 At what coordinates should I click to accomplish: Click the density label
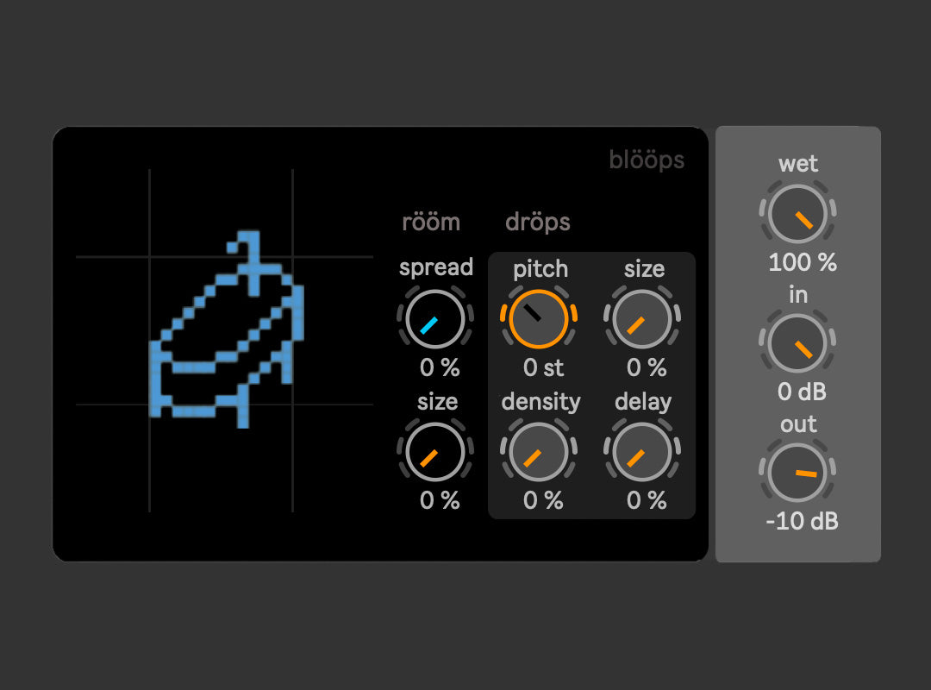[x=540, y=402]
